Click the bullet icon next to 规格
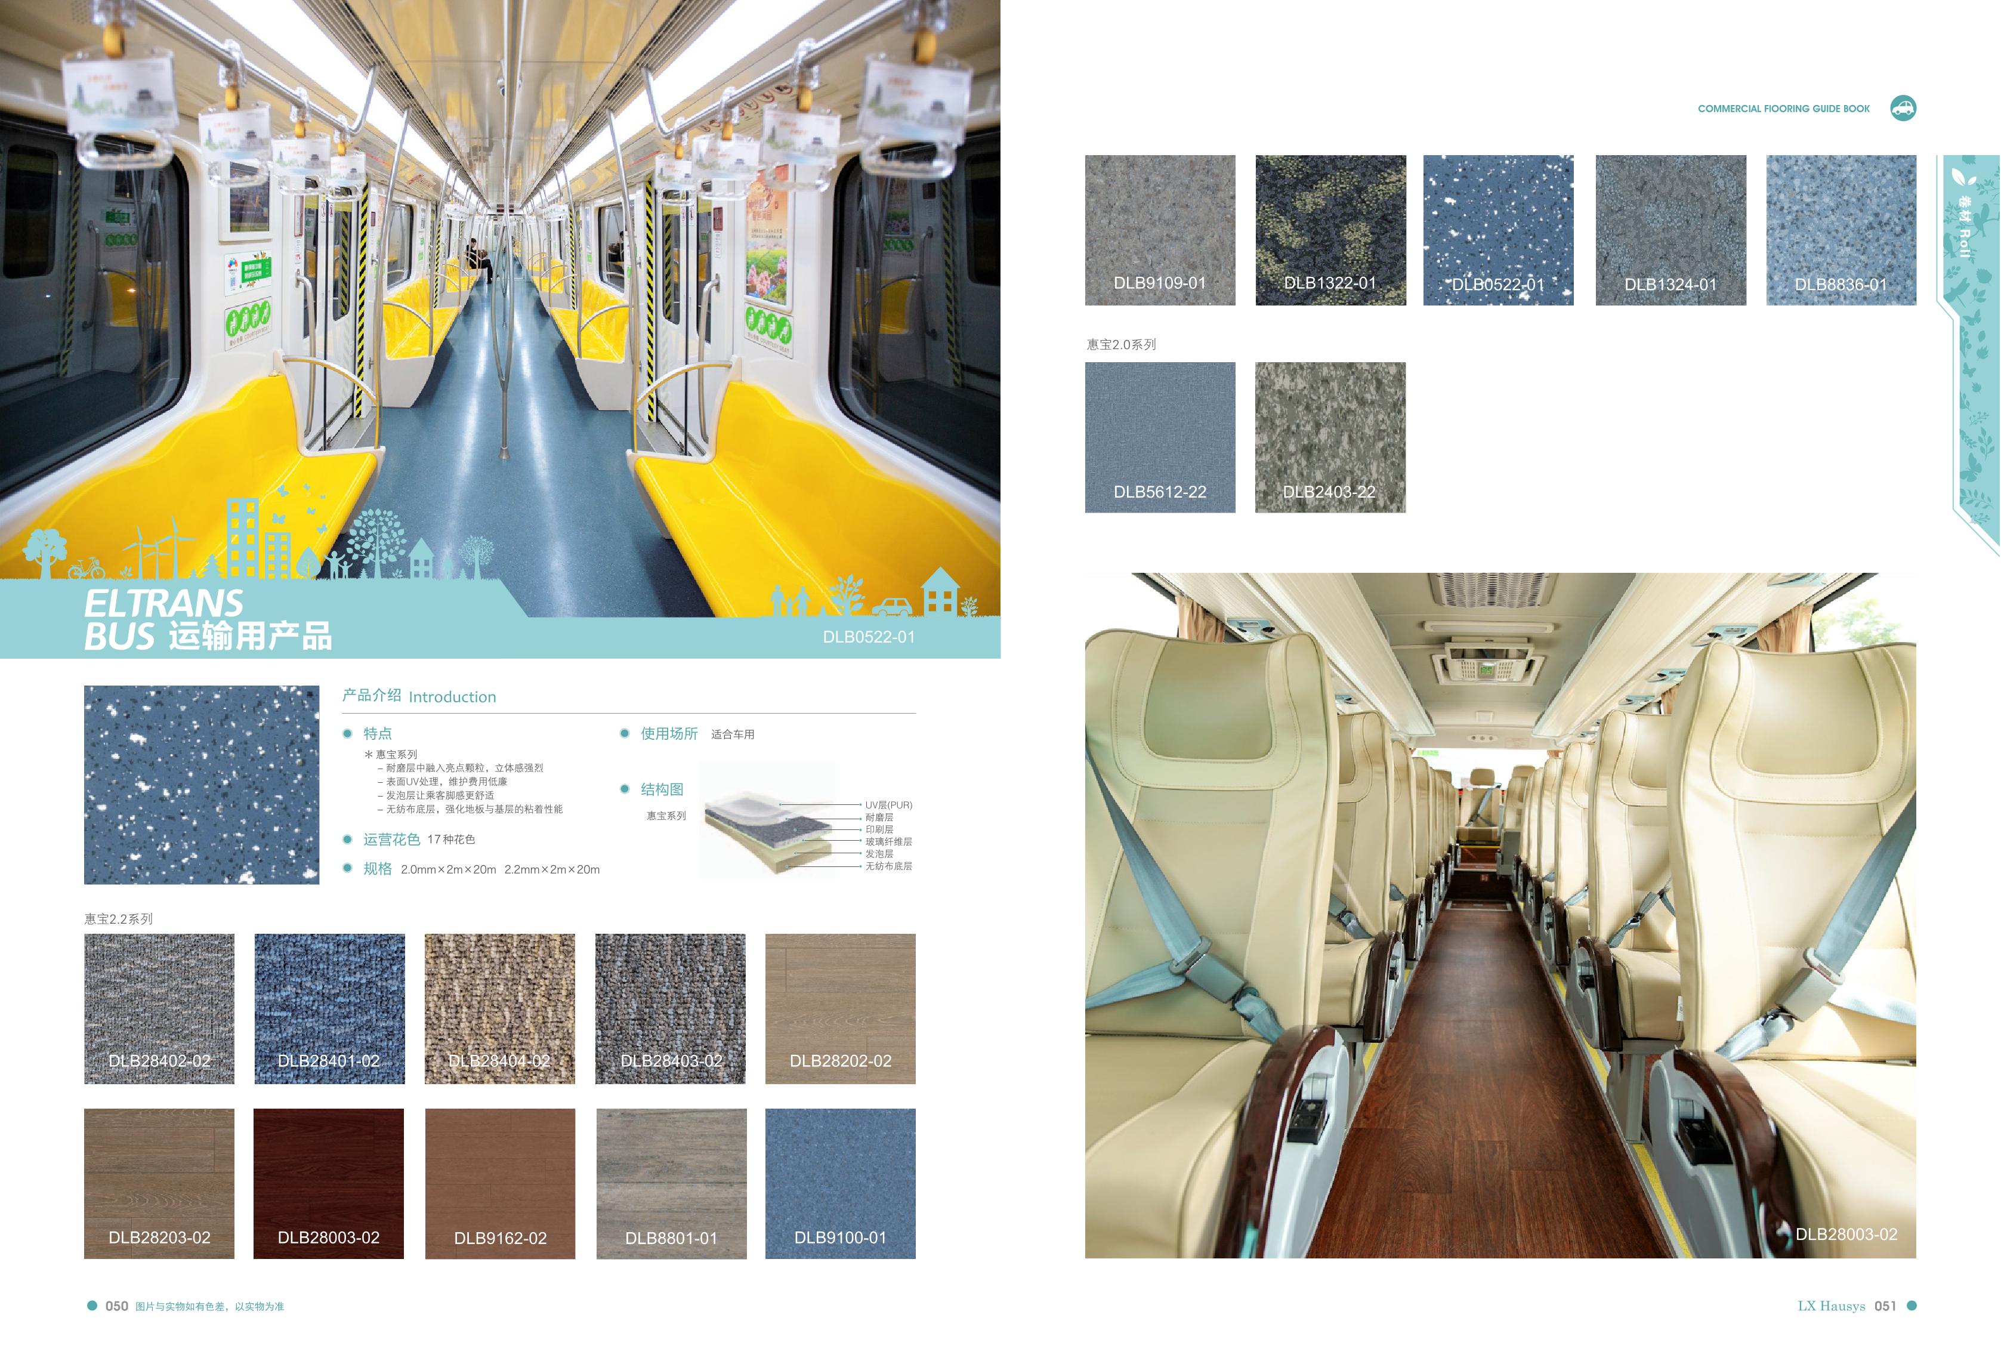The image size is (2001, 1367). [x=348, y=868]
